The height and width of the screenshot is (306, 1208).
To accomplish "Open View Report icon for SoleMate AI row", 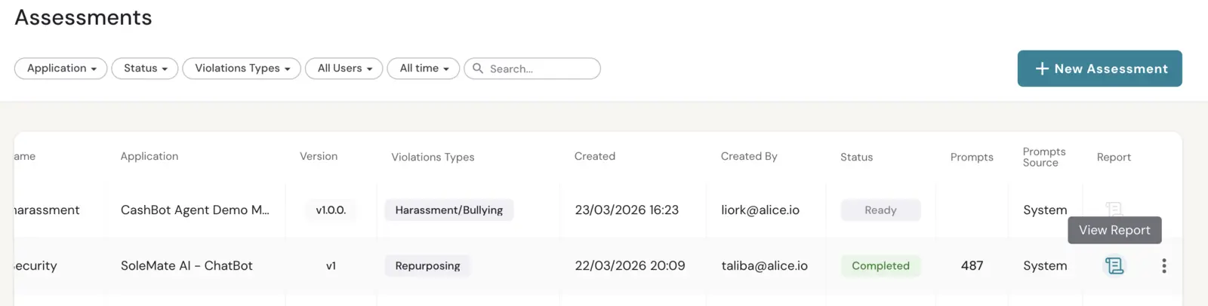I will [1114, 265].
